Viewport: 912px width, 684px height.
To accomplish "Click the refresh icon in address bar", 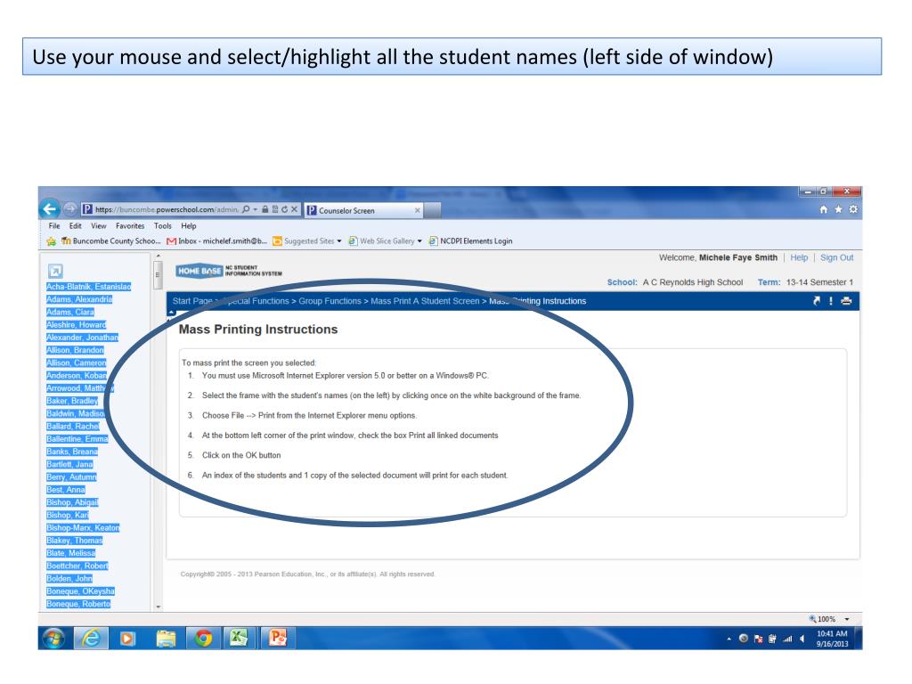I will click(284, 209).
